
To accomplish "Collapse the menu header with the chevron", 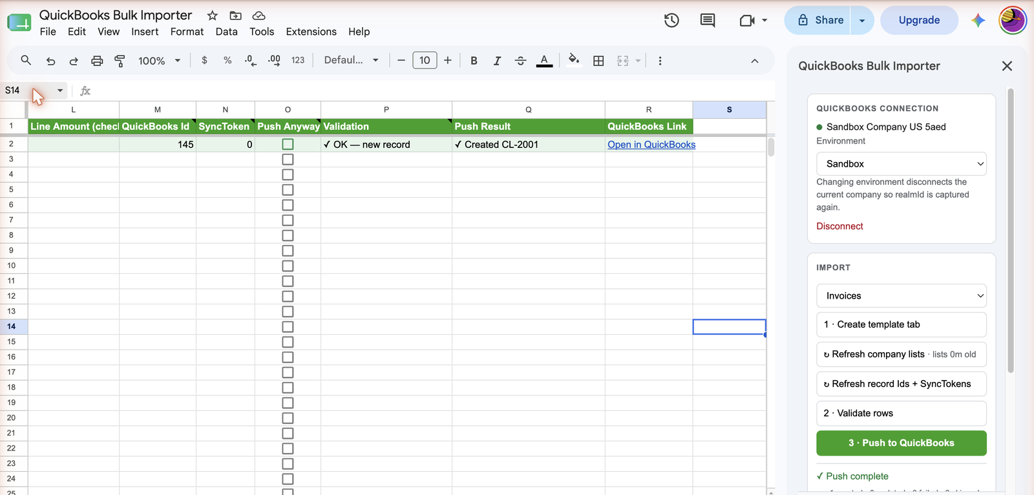I will click(x=754, y=61).
